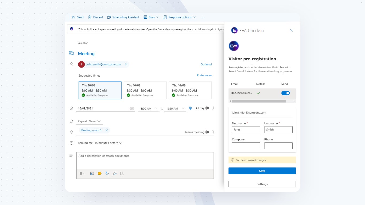Select the 9:00 AM - 9:30 AM suggested time

(x=190, y=90)
